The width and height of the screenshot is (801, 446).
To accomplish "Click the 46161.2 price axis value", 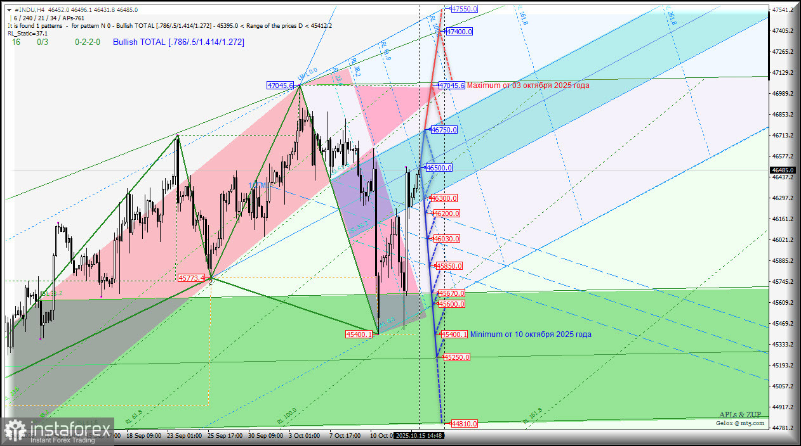I will click(782, 219).
